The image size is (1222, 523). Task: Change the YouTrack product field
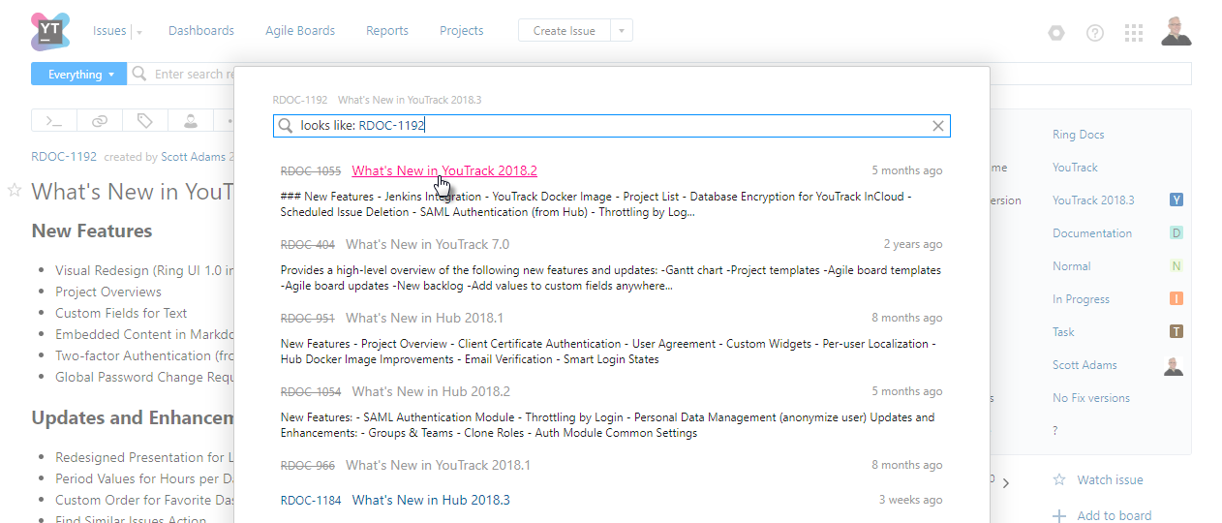point(1075,168)
